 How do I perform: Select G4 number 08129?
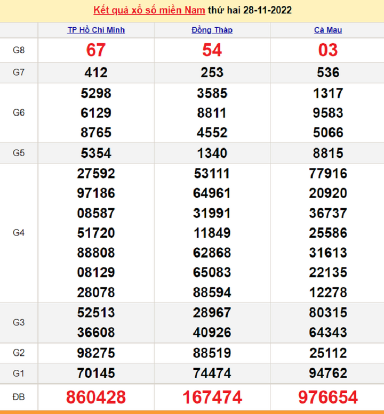[x=96, y=272]
